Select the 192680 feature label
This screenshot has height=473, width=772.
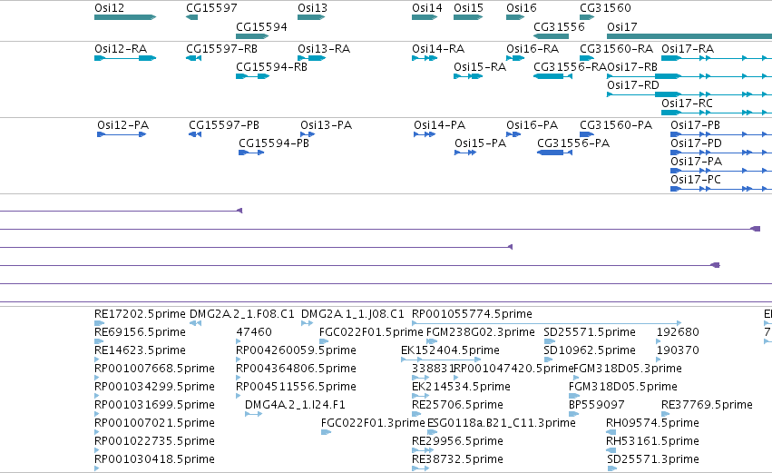pos(678,332)
